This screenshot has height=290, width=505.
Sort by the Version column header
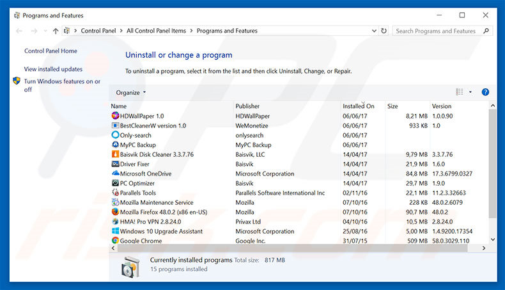tap(441, 106)
